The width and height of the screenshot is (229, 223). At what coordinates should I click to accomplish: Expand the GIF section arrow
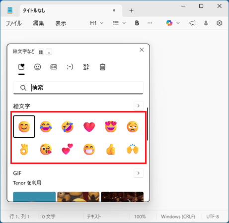click(139, 173)
